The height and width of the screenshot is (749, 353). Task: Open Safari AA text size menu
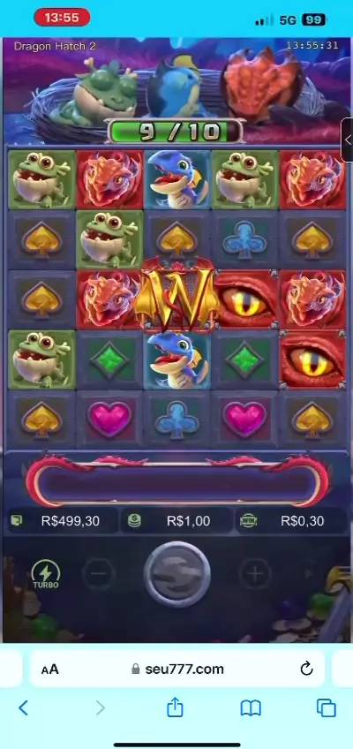tap(49, 670)
